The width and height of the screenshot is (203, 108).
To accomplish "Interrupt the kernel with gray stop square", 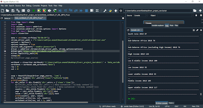I will click(194, 30).
